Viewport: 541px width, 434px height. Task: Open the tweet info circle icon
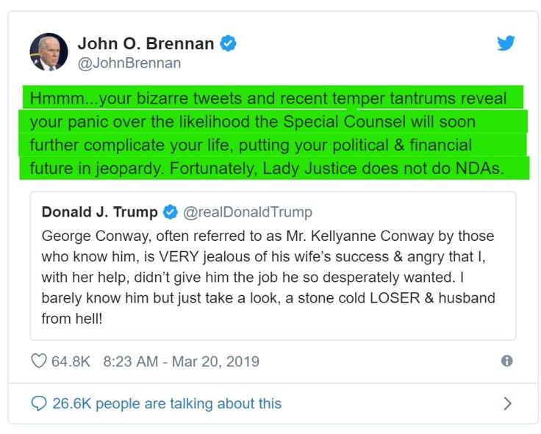(x=506, y=361)
